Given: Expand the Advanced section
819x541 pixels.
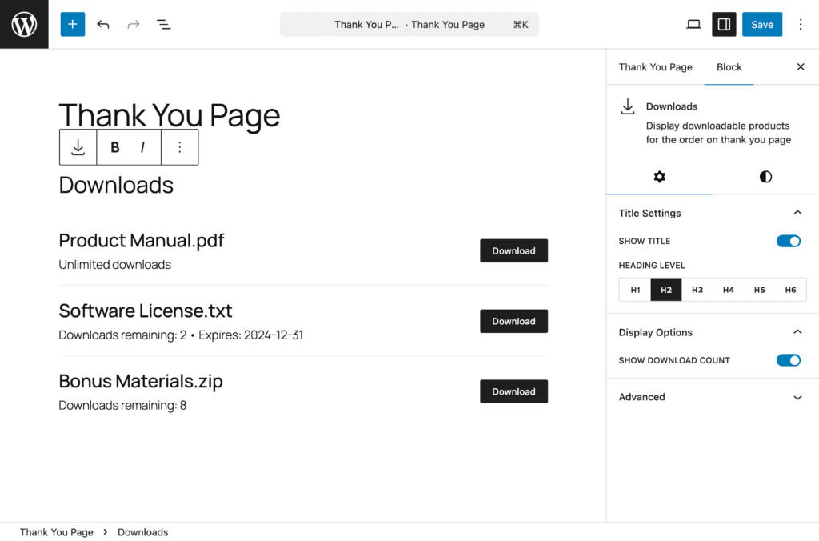Looking at the screenshot, I should (797, 397).
